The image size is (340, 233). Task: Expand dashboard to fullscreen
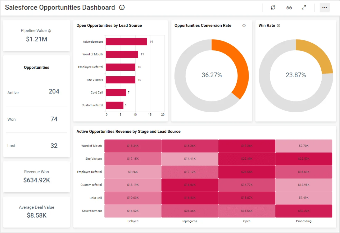coord(304,8)
